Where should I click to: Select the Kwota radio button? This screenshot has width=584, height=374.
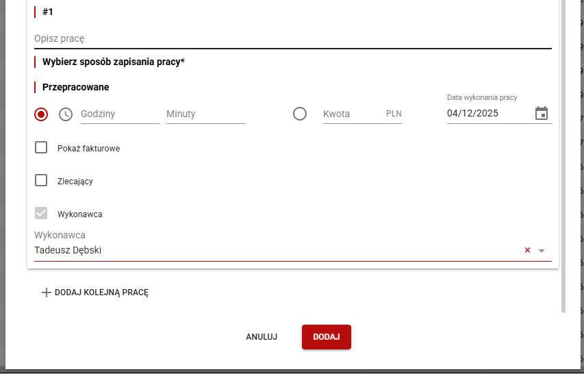(x=300, y=114)
